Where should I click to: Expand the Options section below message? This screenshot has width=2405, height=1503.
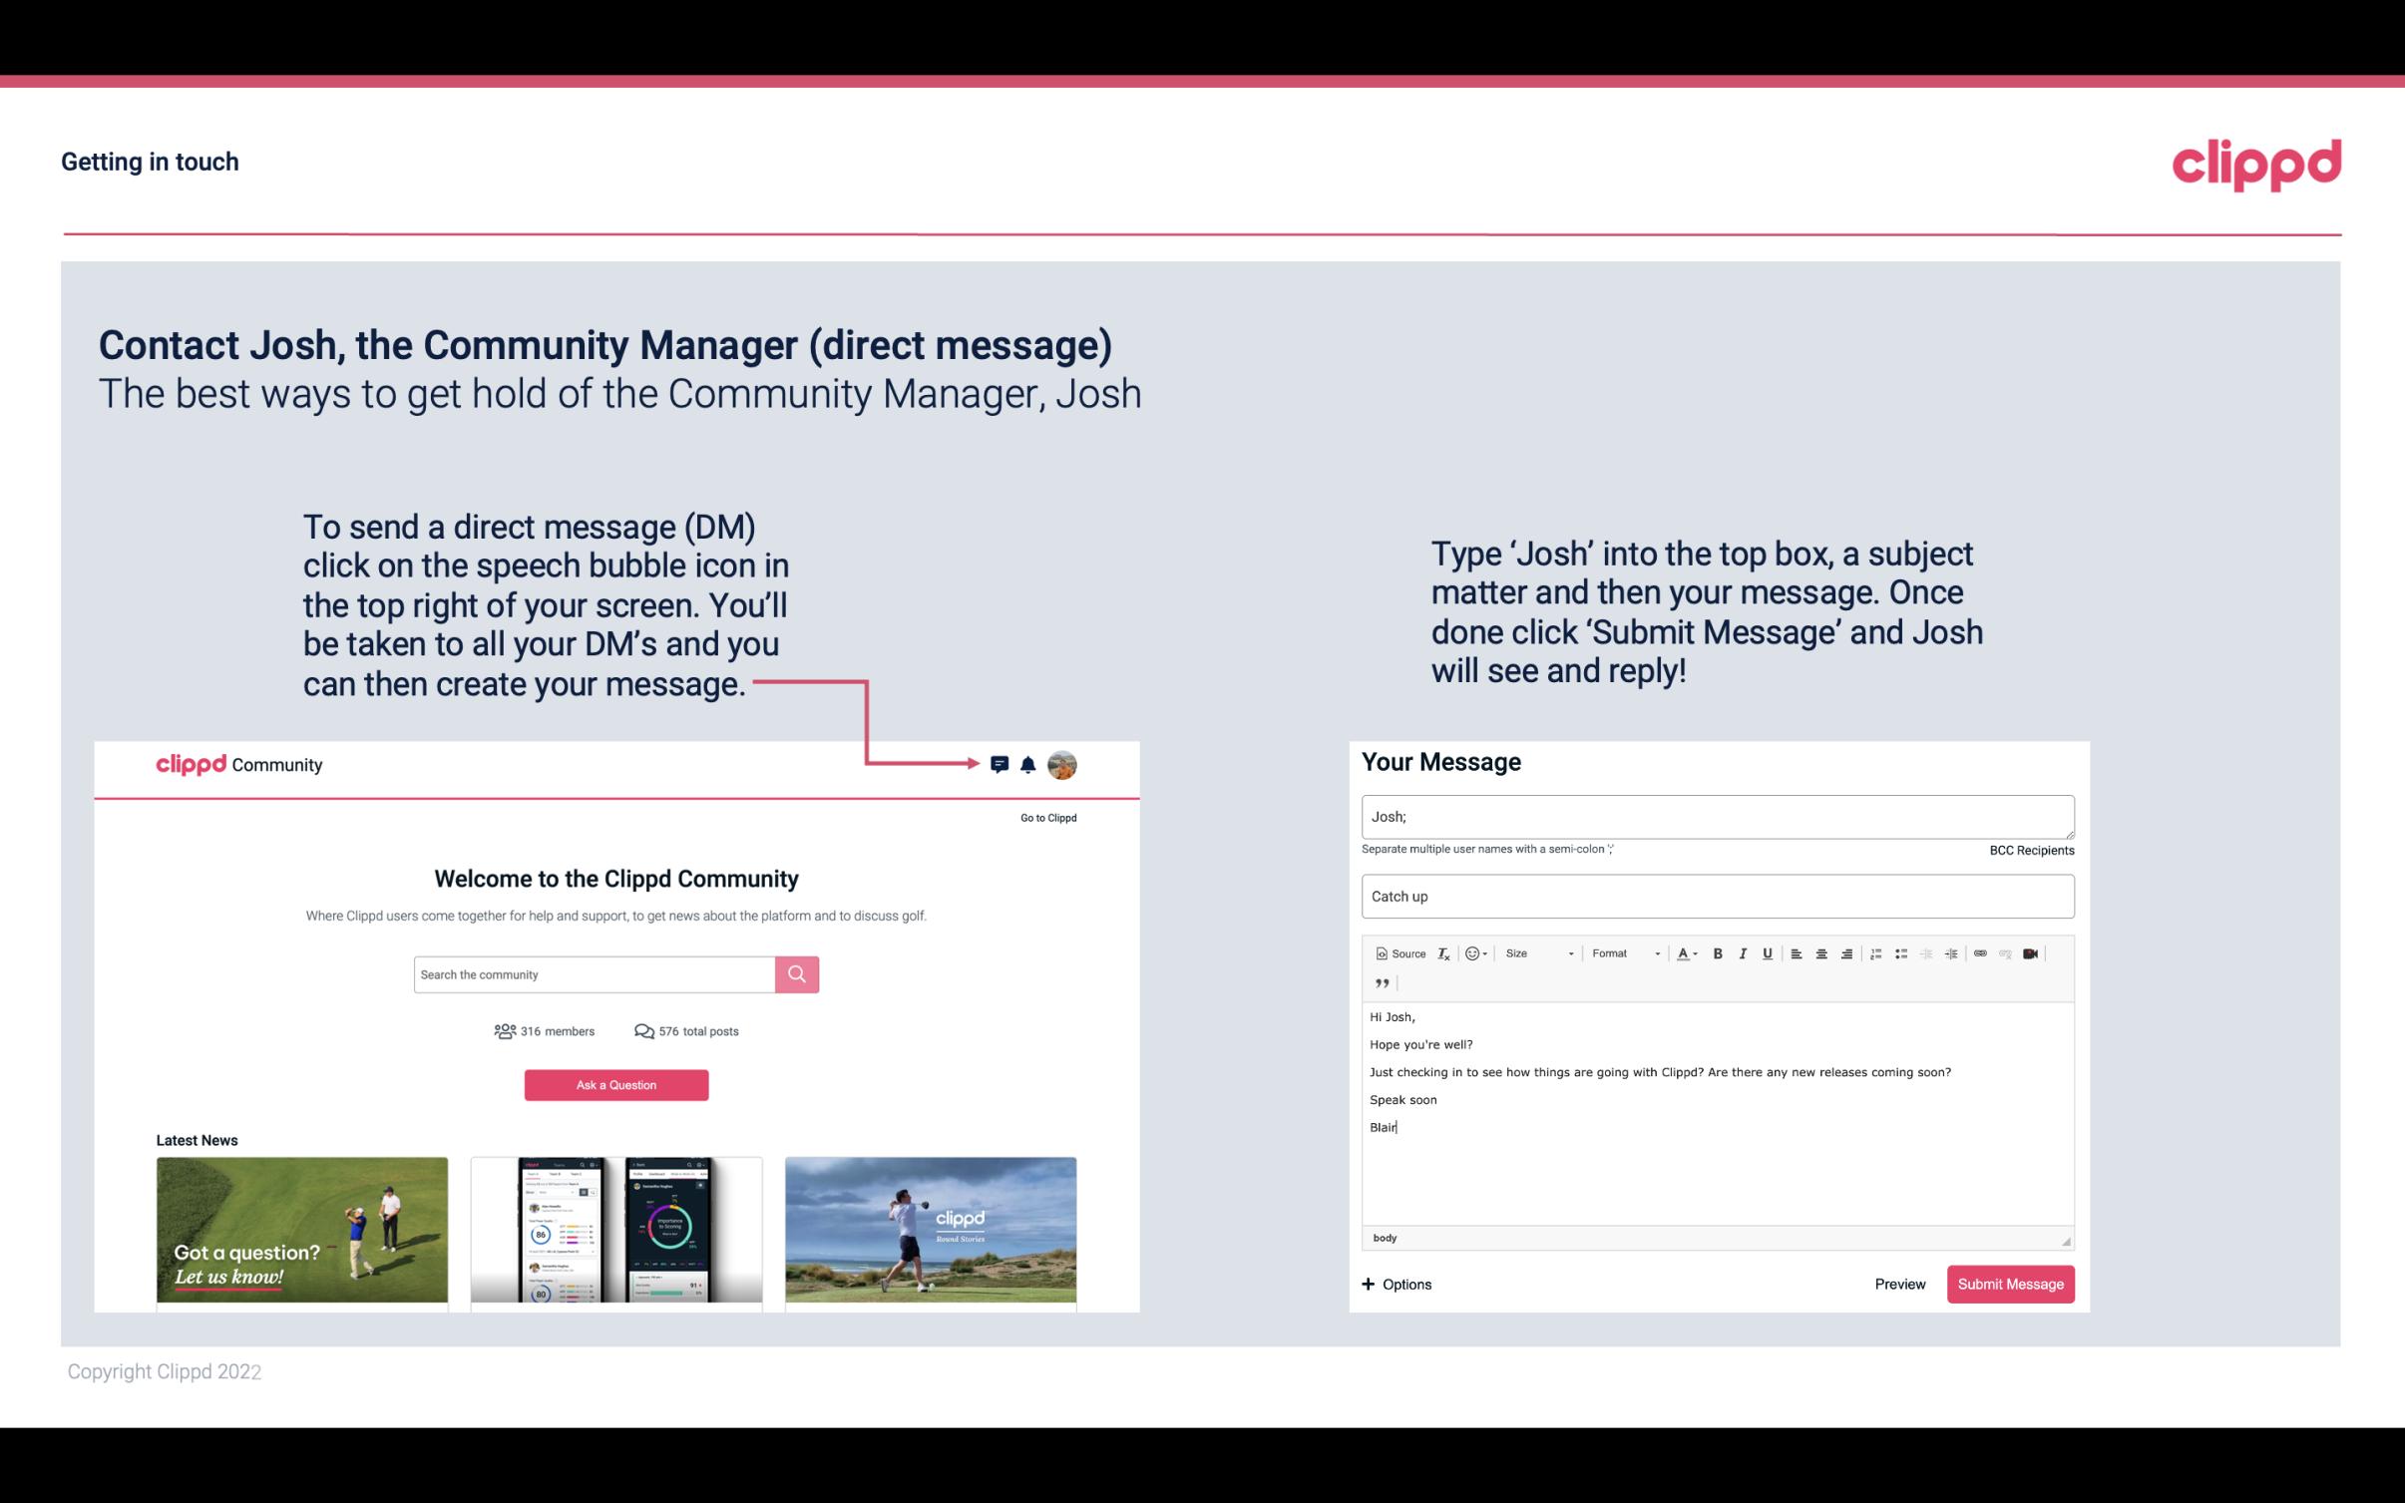tap(1394, 1285)
